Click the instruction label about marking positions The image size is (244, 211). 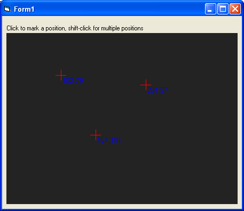[75, 28]
